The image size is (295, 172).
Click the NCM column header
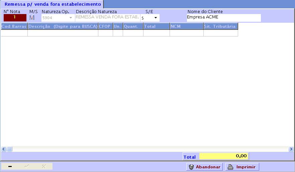(186, 26)
